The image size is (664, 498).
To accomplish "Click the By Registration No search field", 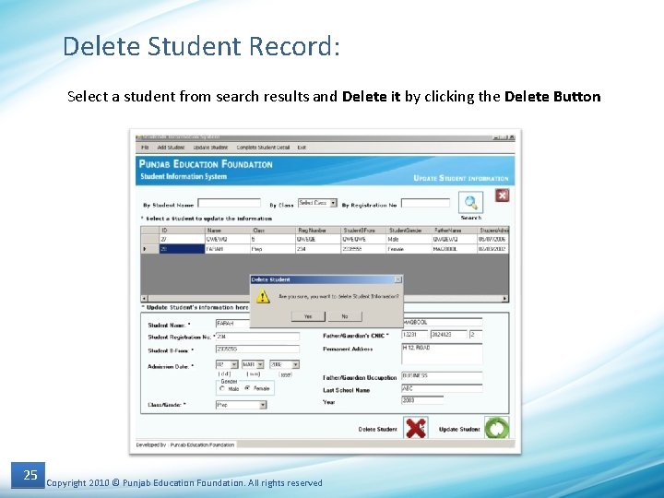I will tap(425, 203).
